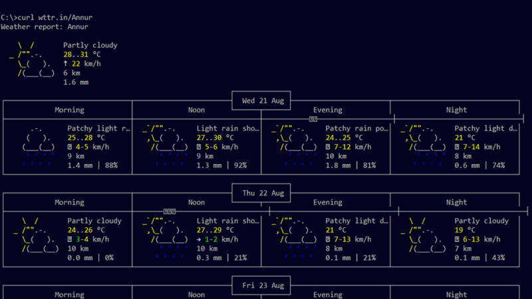Select Thursday's 'Evening' column header
This screenshot has width=532, height=299.
[328, 203]
